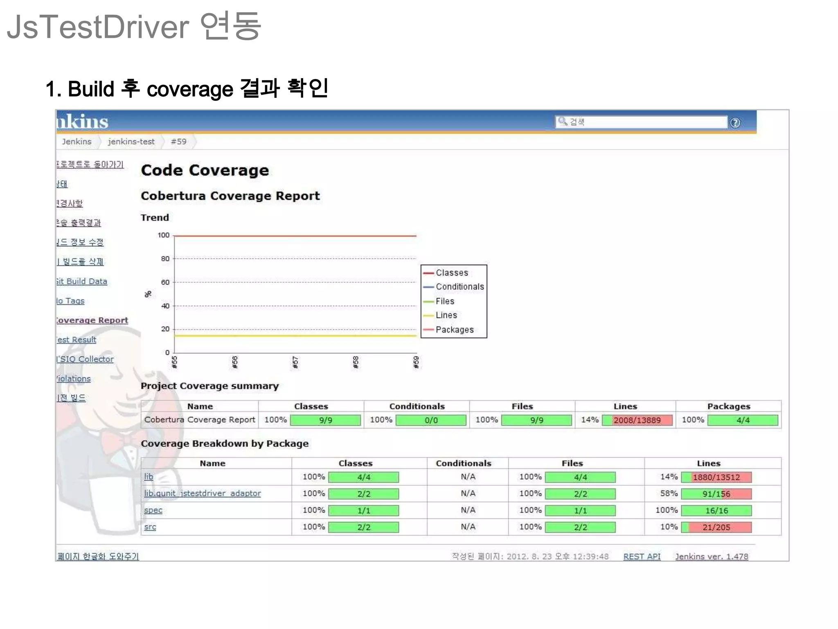Screen dimensions: 838x629
Task: Click Jenkins ver. 1.478 link
Action: pyautogui.click(x=712, y=557)
